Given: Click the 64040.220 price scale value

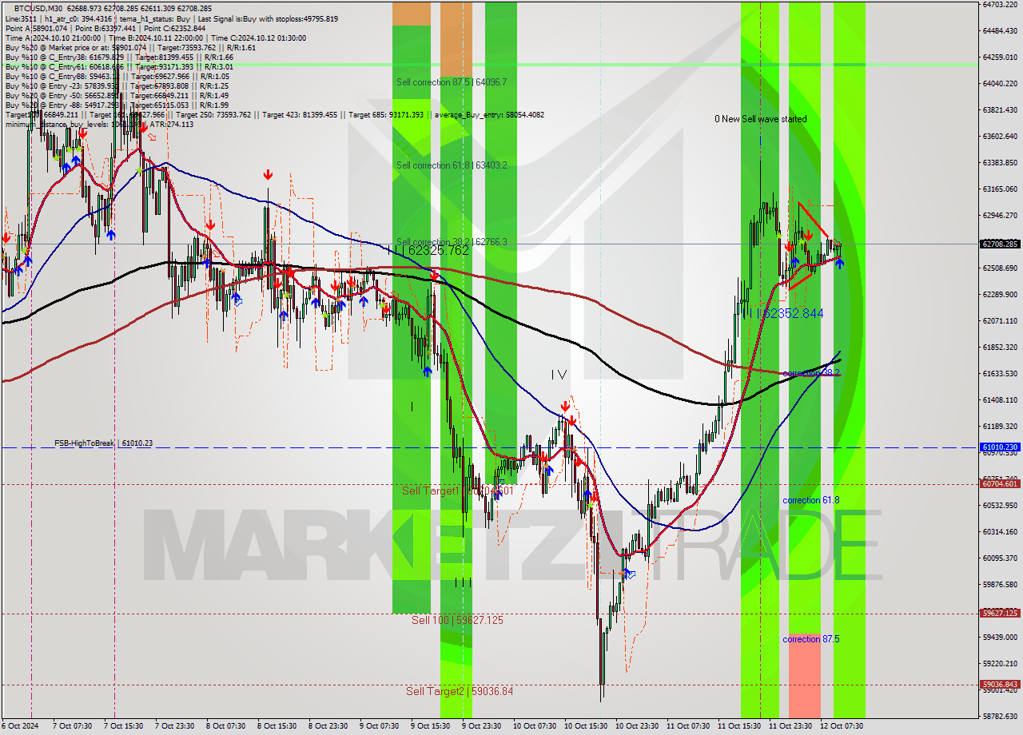Looking at the screenshot, I should 1000,83.
